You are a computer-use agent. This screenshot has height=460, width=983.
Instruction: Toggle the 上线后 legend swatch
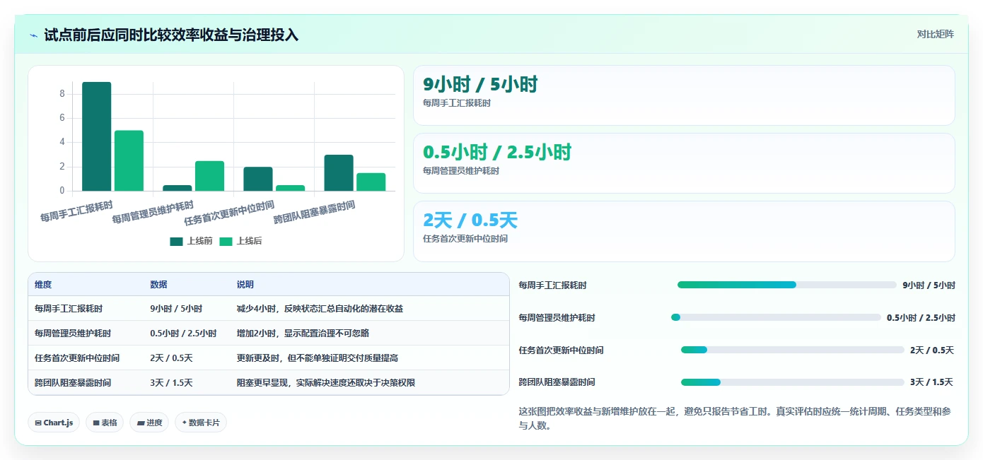(226, 242)
